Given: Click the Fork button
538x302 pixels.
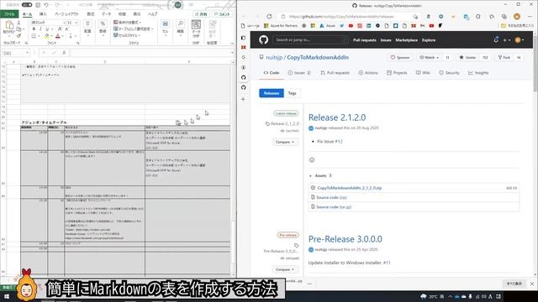Looking at the screenshot, I should pos(504,58).
